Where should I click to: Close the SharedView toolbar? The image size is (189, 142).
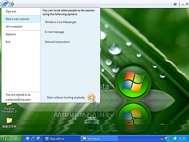(187, 4)
